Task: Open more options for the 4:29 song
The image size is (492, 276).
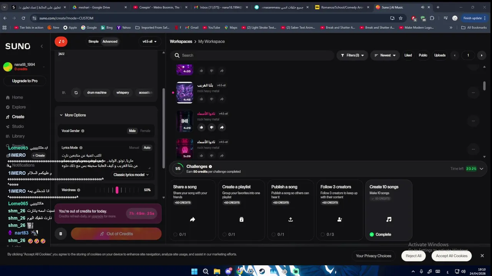Action: [473, 121]
